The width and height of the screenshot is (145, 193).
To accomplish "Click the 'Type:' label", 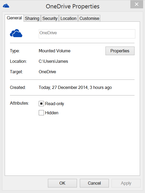I will [x=15, y=51].
